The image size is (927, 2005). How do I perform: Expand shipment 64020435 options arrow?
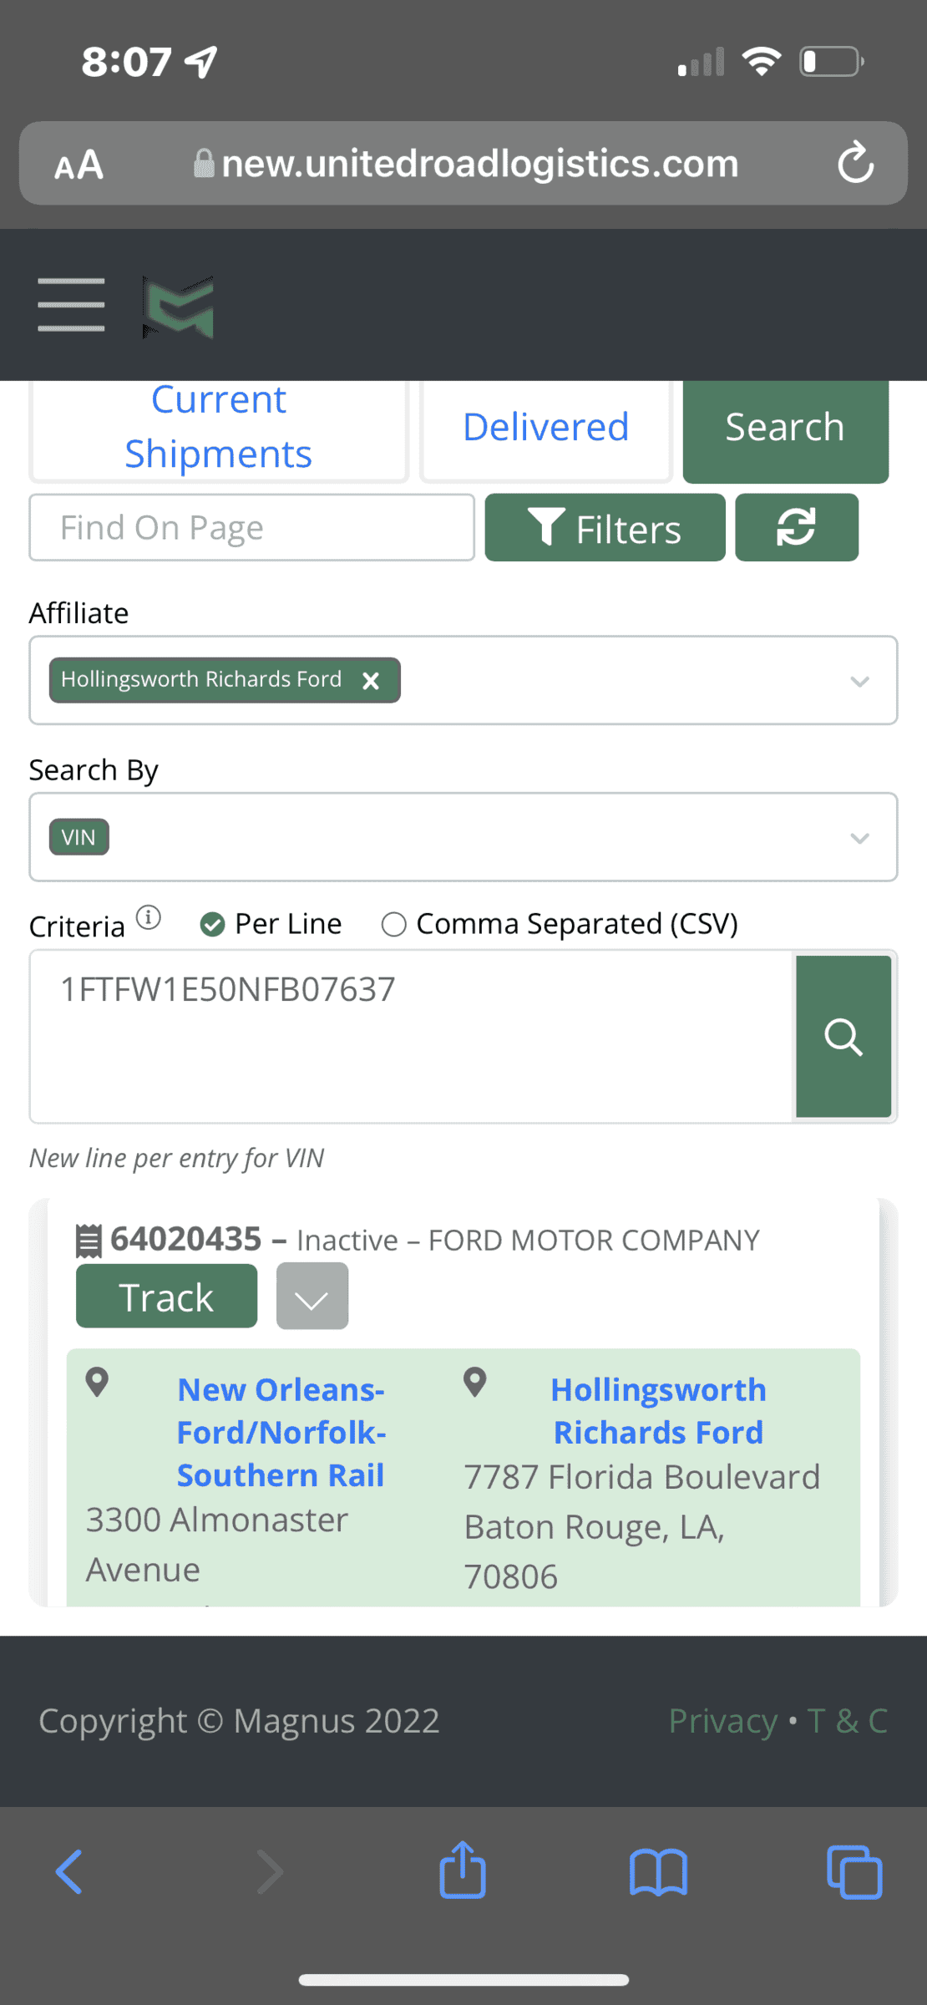click(312, 1297)
